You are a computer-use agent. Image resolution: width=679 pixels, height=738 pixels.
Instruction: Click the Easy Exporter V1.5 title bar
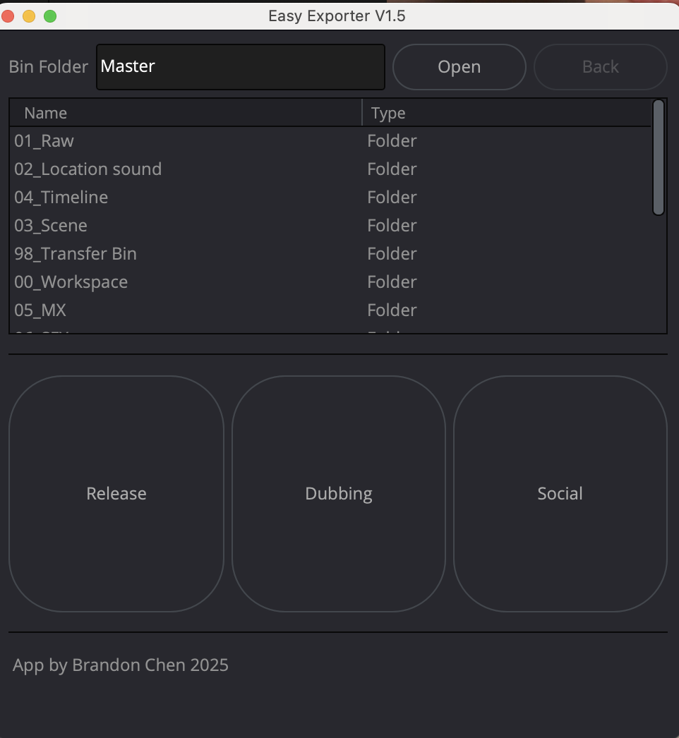tap(337, 16)
